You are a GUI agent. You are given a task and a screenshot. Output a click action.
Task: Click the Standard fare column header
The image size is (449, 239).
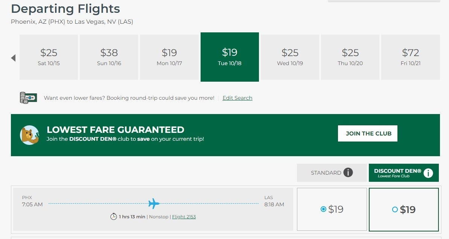click(326, 173)
